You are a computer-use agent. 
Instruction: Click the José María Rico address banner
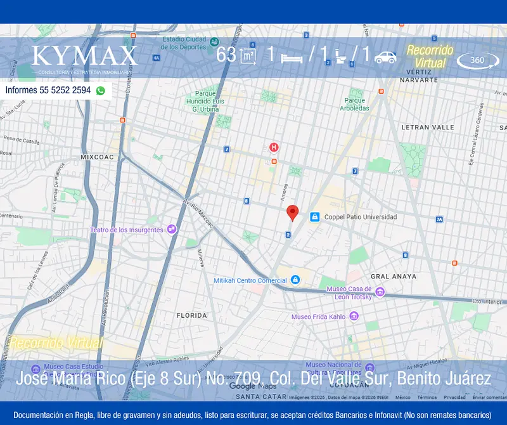[x=253, y=378]
